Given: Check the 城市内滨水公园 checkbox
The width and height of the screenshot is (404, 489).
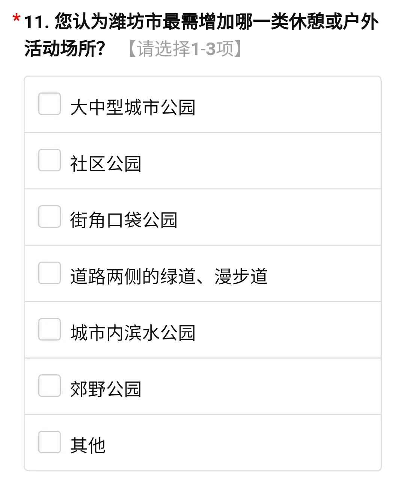Looking at the screenshot, I should coord(50,329).
